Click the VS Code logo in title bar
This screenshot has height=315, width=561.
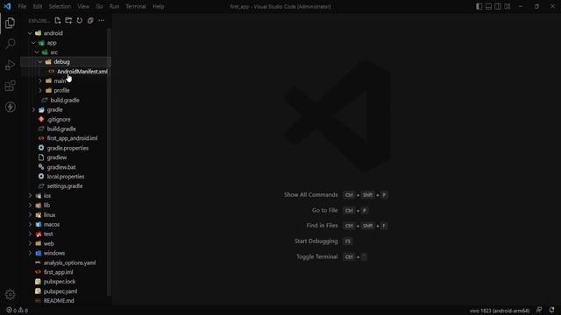(7, 6)
